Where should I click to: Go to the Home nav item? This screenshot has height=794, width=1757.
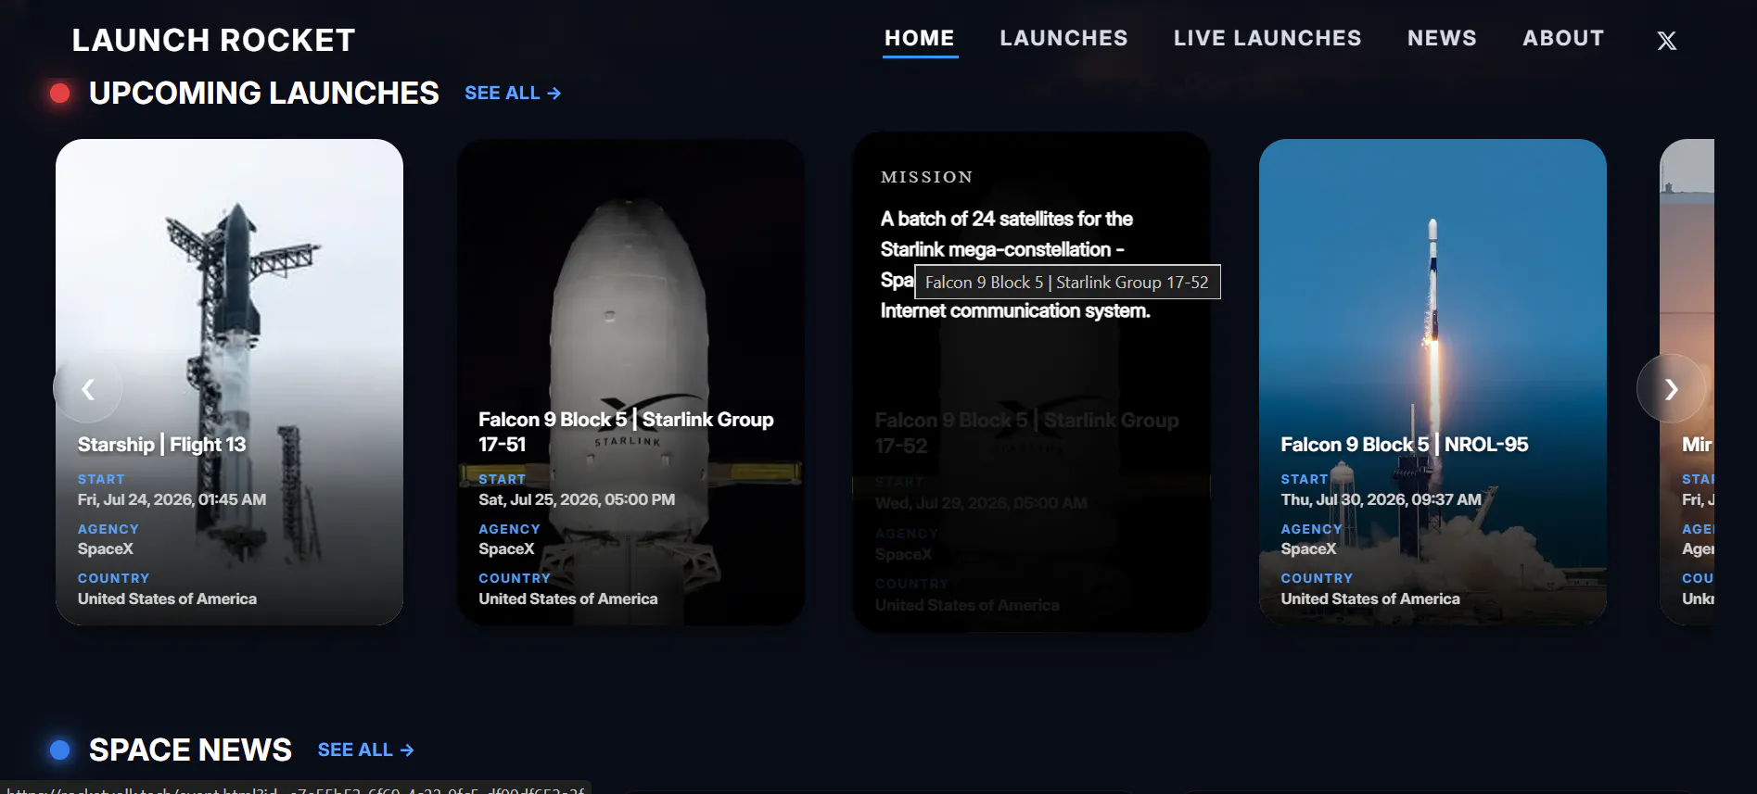coord(920,38)
